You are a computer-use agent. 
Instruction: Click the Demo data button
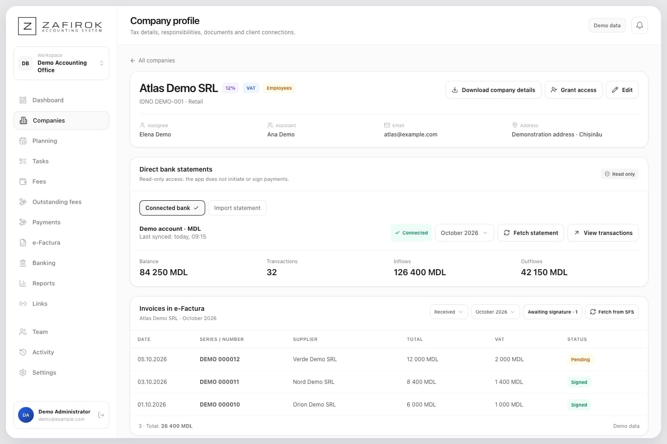point(607,25)
